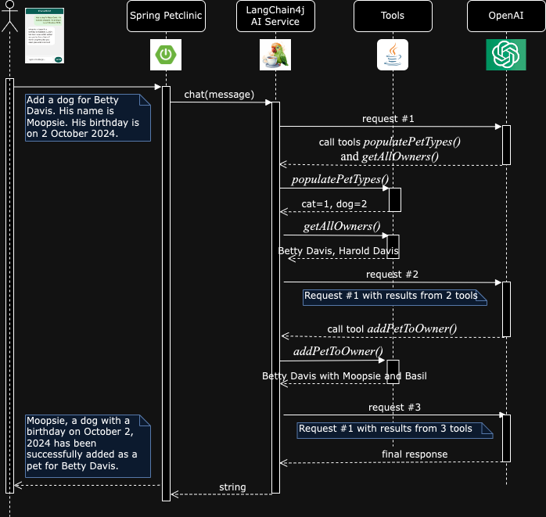The width and height of the screenshot is (546, 517).
Task: Select the Tools header box
Action: (393, 16)
